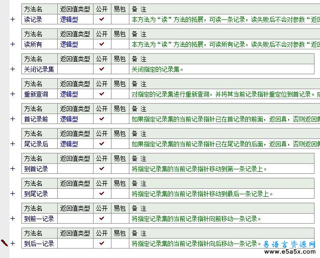Click 逻辑型 return type of 首记录前
Image resolution: width=320 pixels, height=258 pixels.
(69, 120)
